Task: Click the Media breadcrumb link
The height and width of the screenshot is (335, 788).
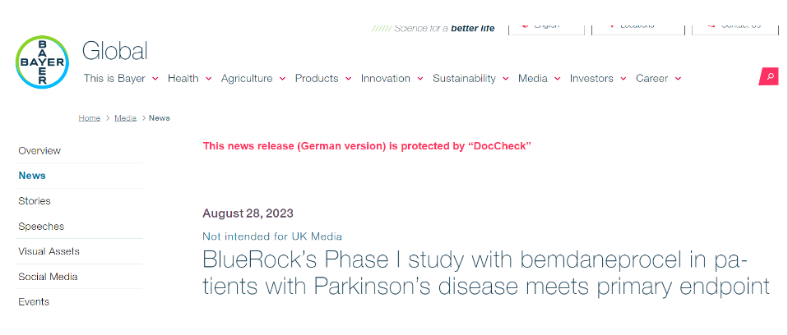Action: pos(125,118)
